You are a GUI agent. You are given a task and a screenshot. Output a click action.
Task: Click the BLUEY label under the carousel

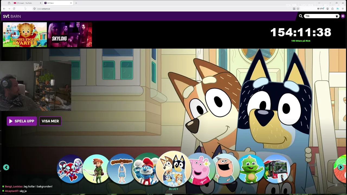coord(173,189)
